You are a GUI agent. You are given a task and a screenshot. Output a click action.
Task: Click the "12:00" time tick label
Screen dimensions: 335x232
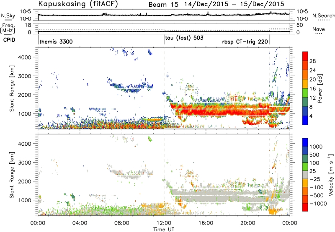164,223
